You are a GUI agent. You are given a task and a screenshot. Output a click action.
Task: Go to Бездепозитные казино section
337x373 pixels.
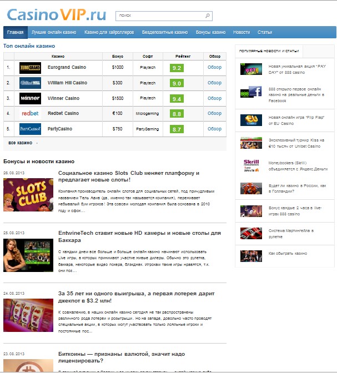point(165,32)
